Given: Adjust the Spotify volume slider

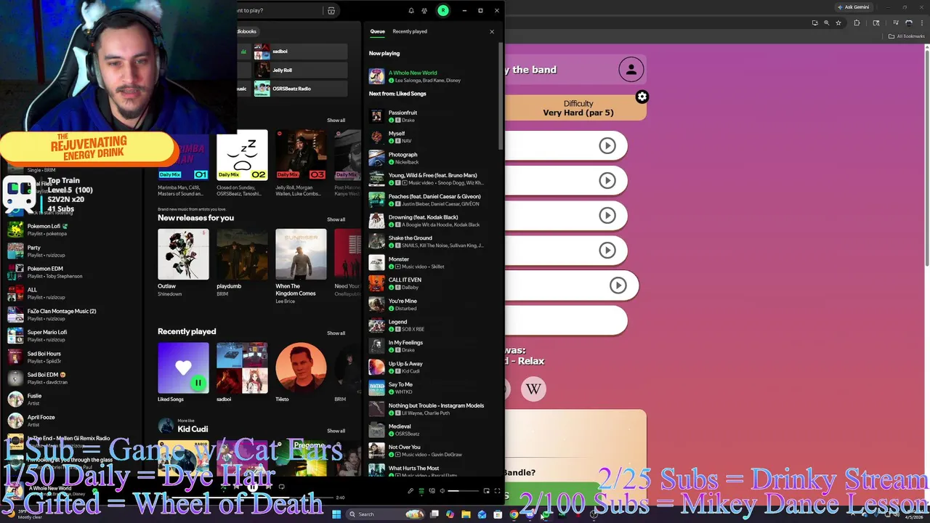Looking at the screenshot, I should pyautogui.click(x=463, y=491).
